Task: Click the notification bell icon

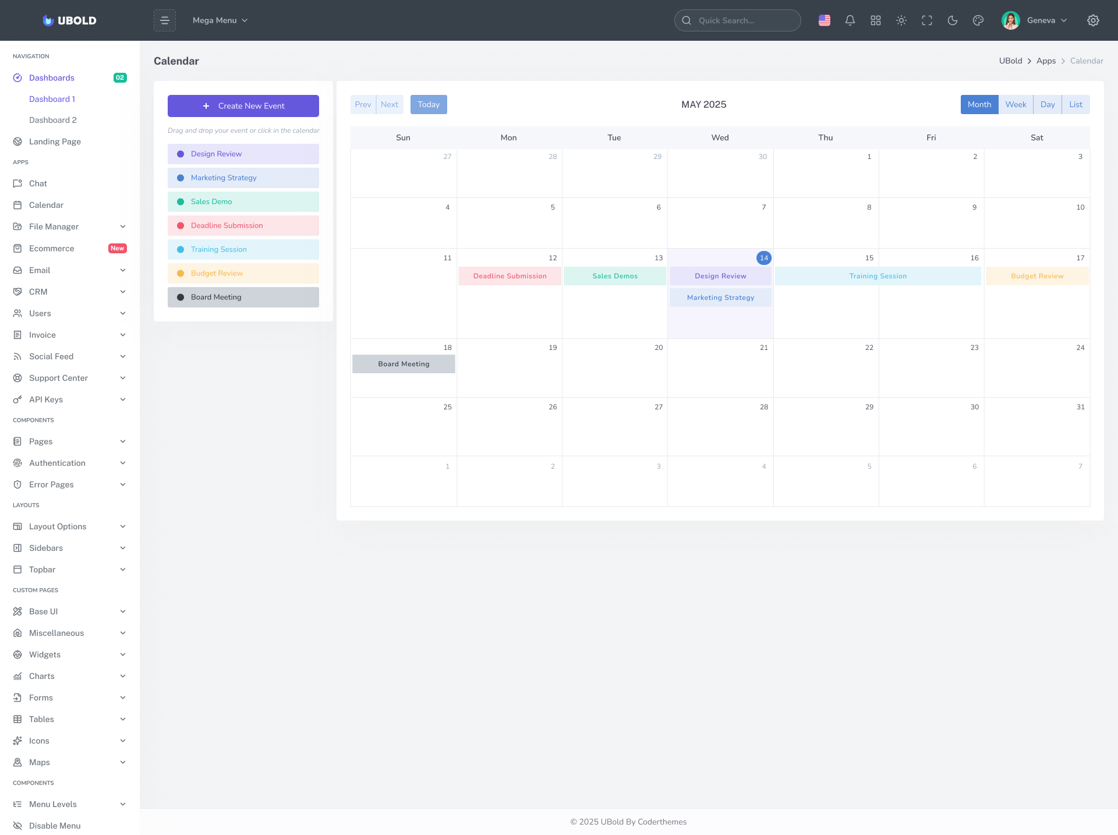Action: click(x=850, y=20)
